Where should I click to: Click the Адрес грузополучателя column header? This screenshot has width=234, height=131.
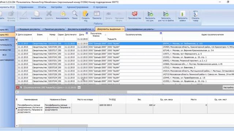pos(212,35)
